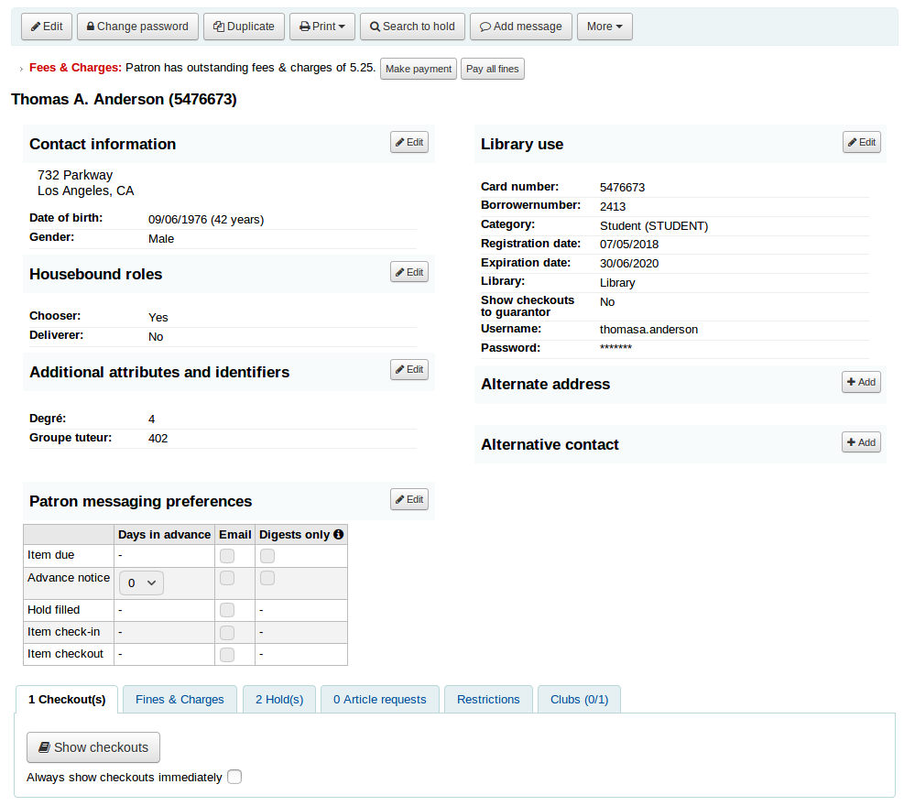The height and width of the screenshot is (806, 904).
Task: Expand the More dropdown menu
Action: (x=604, y=27)
